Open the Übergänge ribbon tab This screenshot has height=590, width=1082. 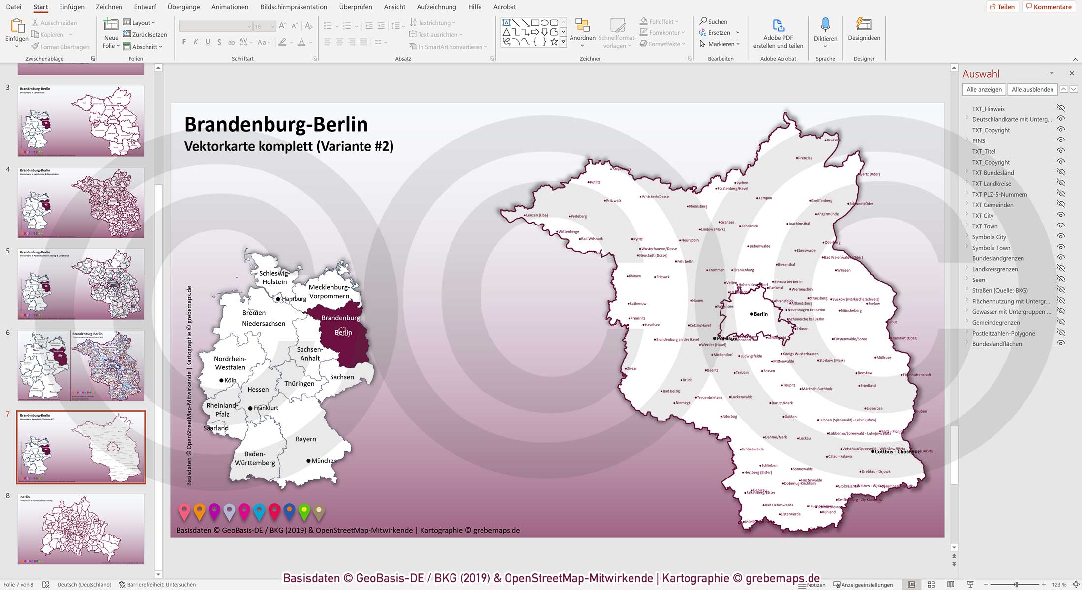[x=183, y=7]
